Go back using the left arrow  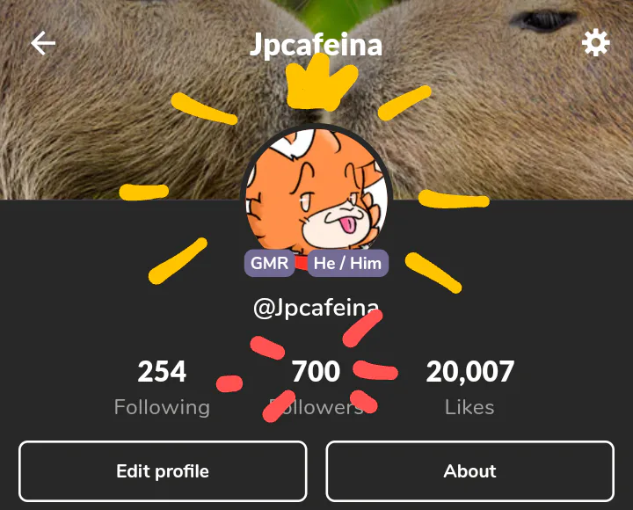pos(43,43)
